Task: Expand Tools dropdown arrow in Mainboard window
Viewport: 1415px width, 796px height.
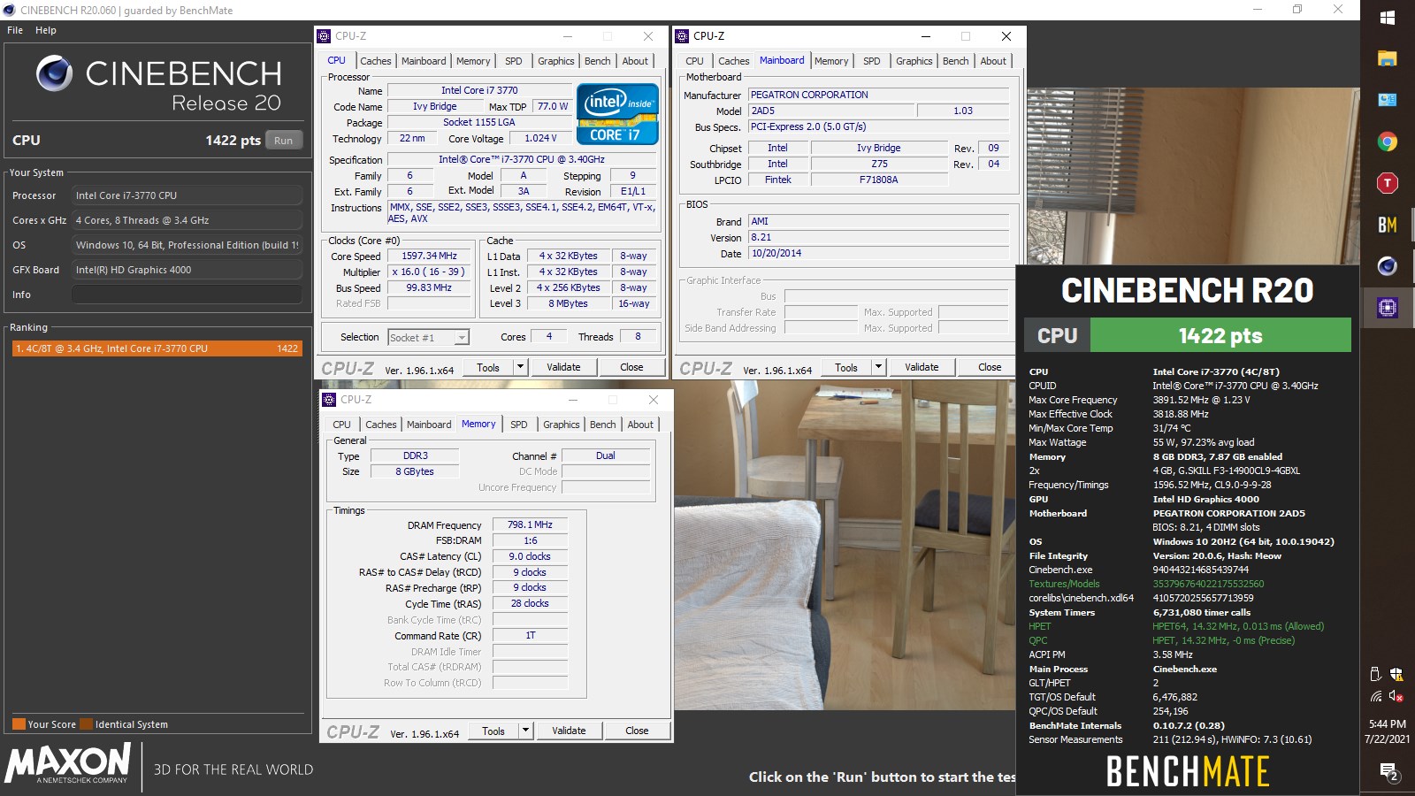Action: (878, 367)
